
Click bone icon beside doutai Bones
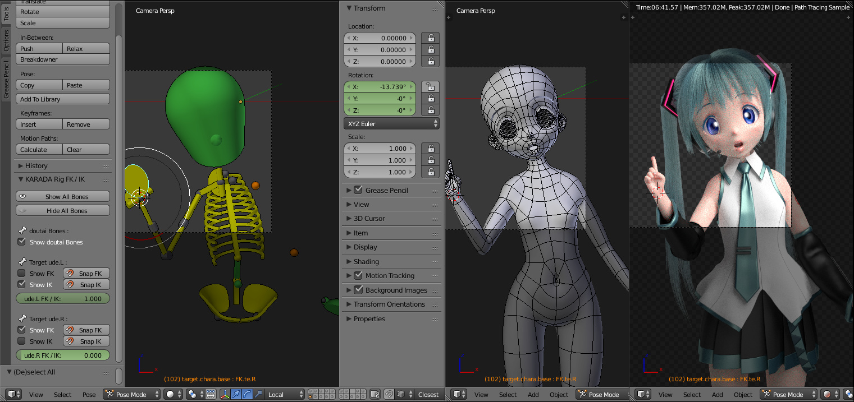23,230
